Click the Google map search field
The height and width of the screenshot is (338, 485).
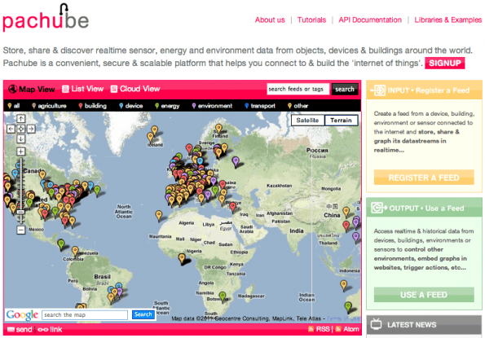coord(85,315)
